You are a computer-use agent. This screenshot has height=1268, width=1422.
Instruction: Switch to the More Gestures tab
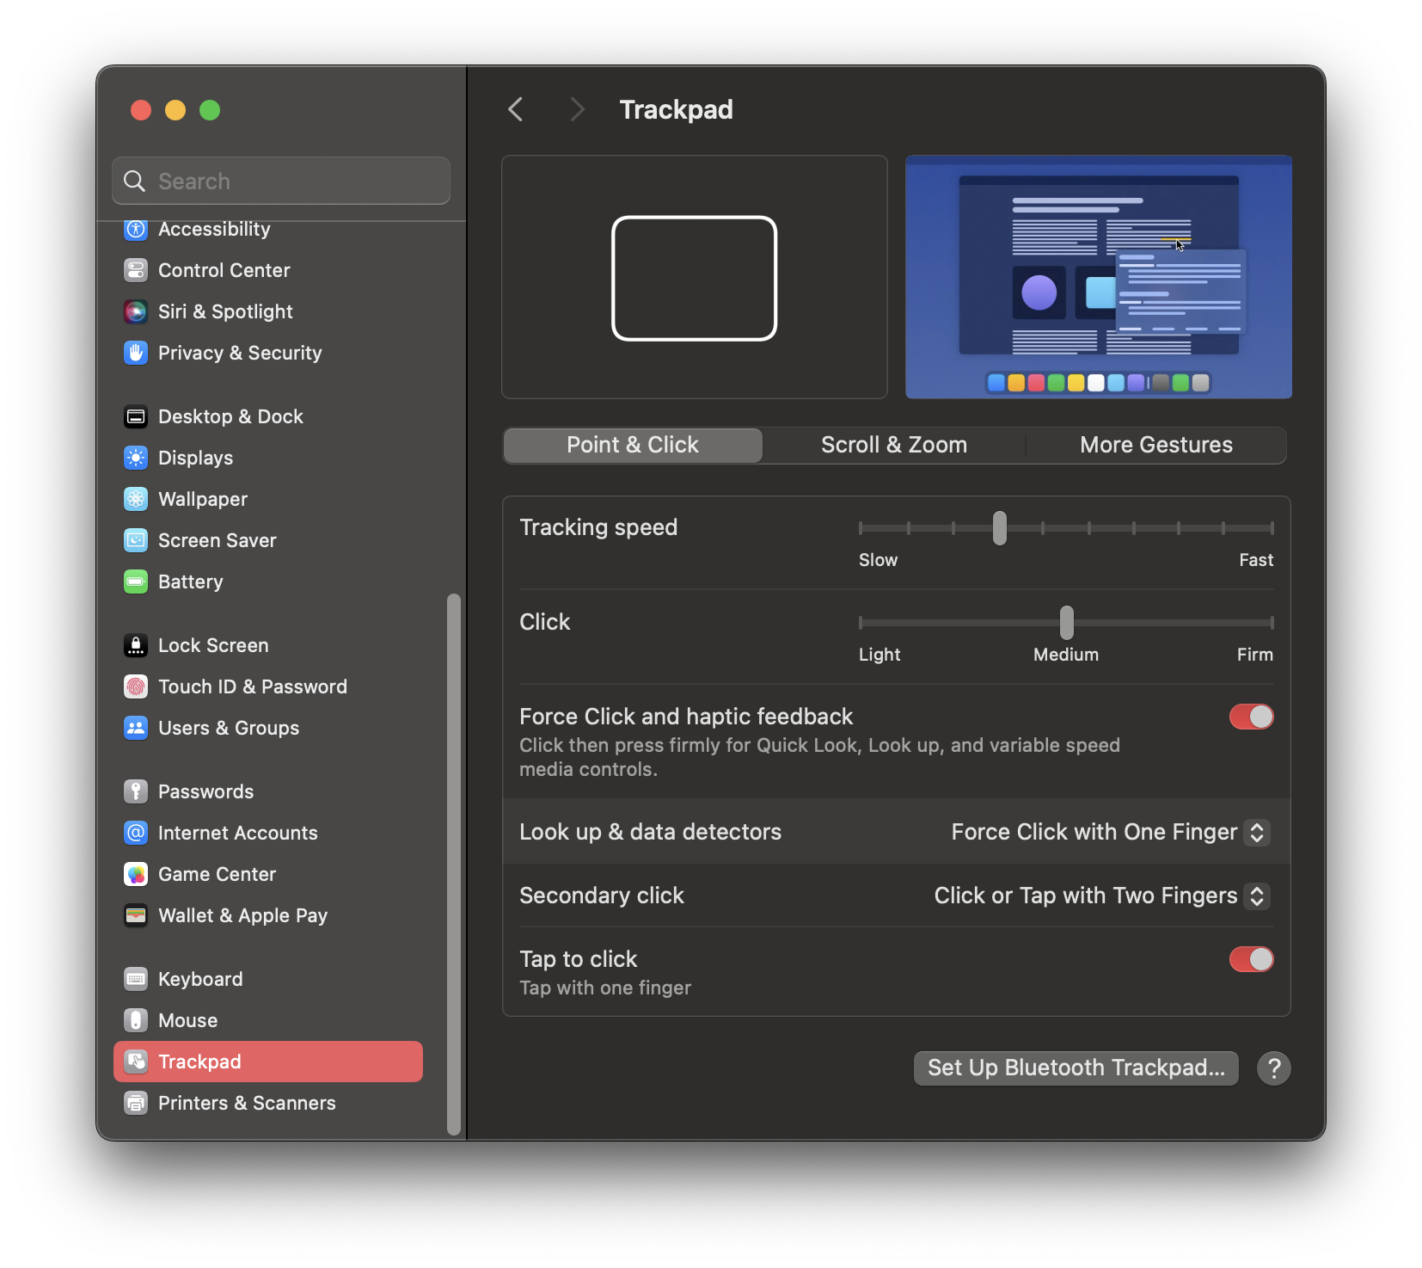[1156, 445]
